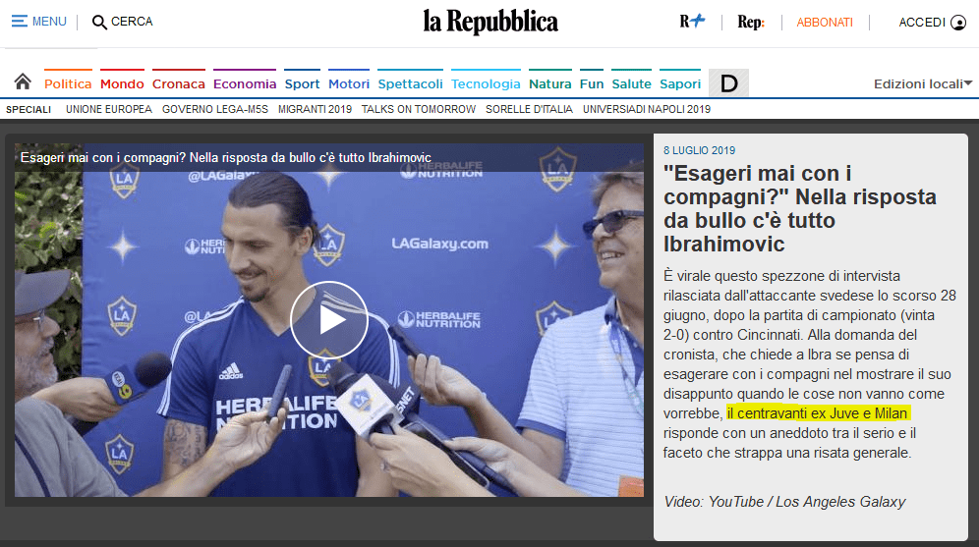Open UNIVERSIADI NAPOLI 2019 special
Viewport: 979px width, 547px height.
tap(646, 109)
